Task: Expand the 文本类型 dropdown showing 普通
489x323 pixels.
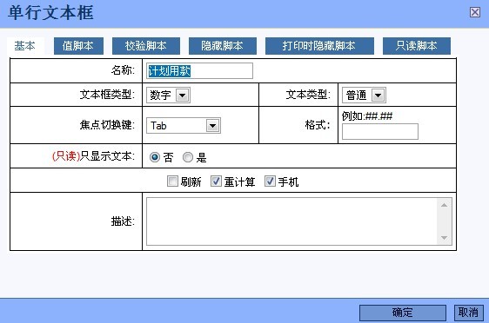Action: 364,95
